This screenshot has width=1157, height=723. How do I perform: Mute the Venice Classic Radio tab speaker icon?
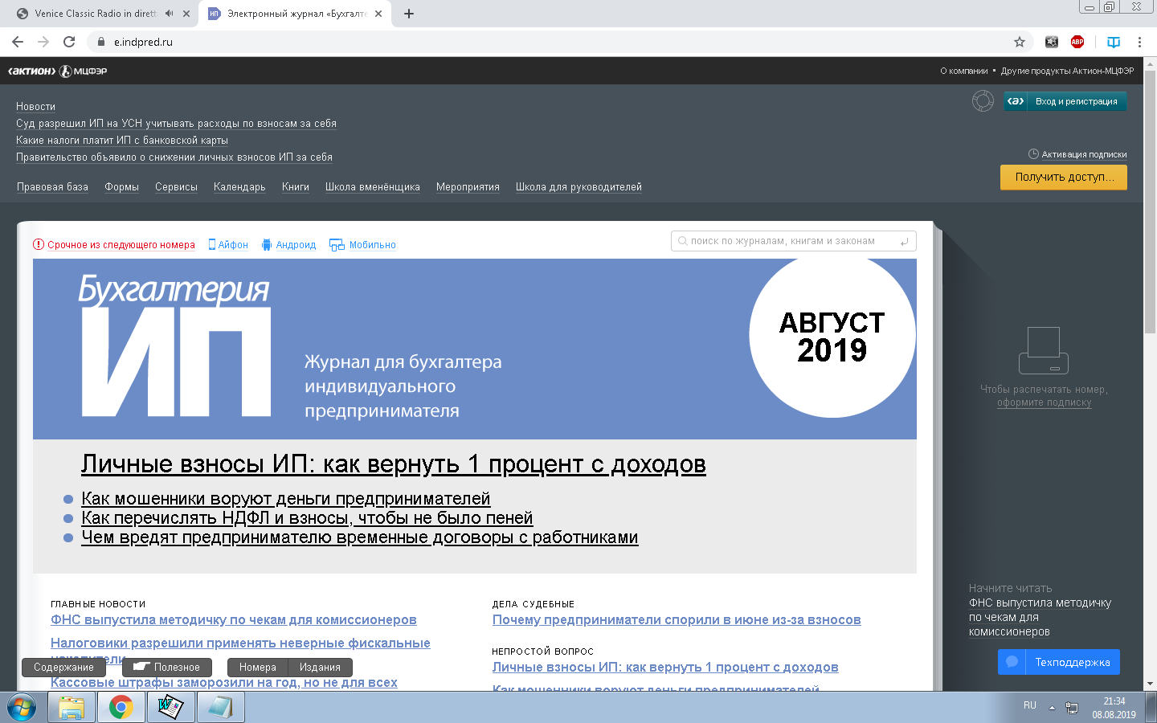click(170, 14)
